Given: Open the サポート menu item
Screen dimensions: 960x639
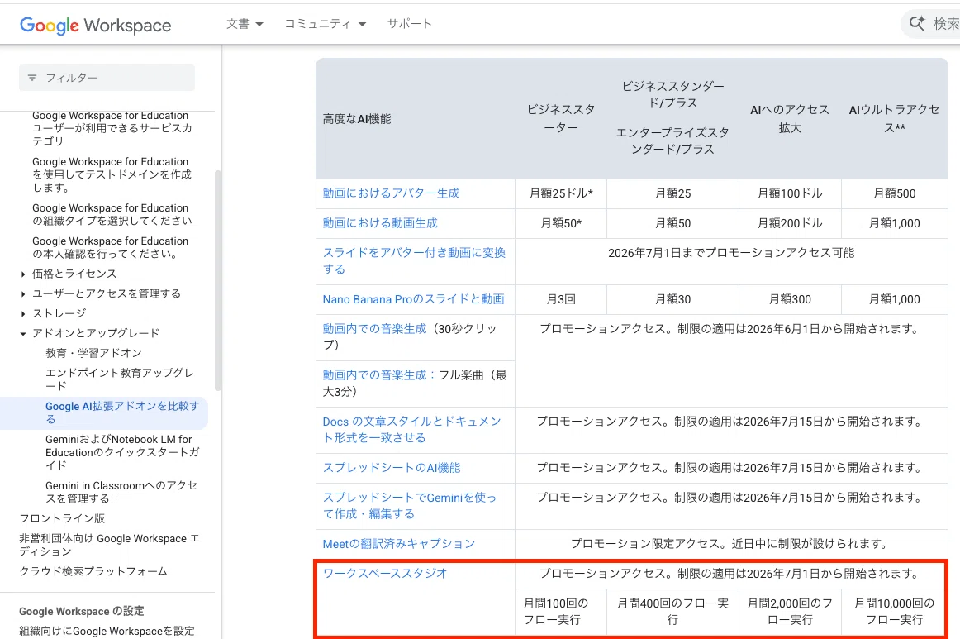Looking at the screenshot, I should click(410, 24).
